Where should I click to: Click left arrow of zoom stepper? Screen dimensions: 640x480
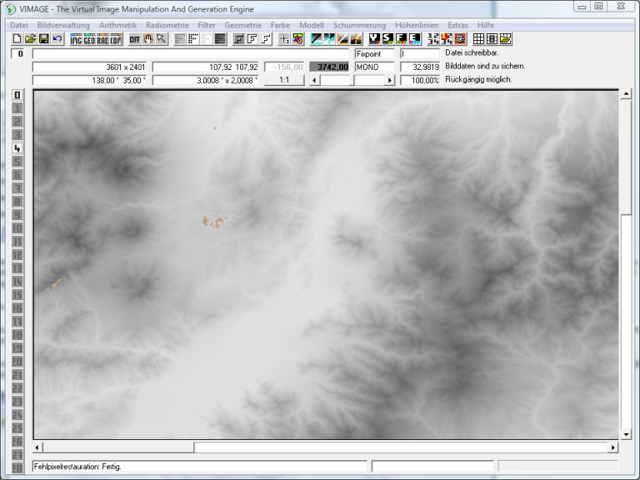coord(314,81)
